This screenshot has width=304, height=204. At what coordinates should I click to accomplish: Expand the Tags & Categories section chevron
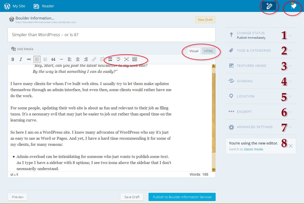point(290,51)
